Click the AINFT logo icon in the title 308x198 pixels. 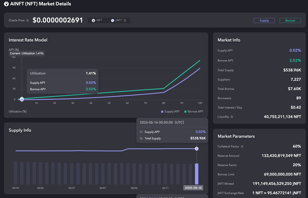click(6, 4)
